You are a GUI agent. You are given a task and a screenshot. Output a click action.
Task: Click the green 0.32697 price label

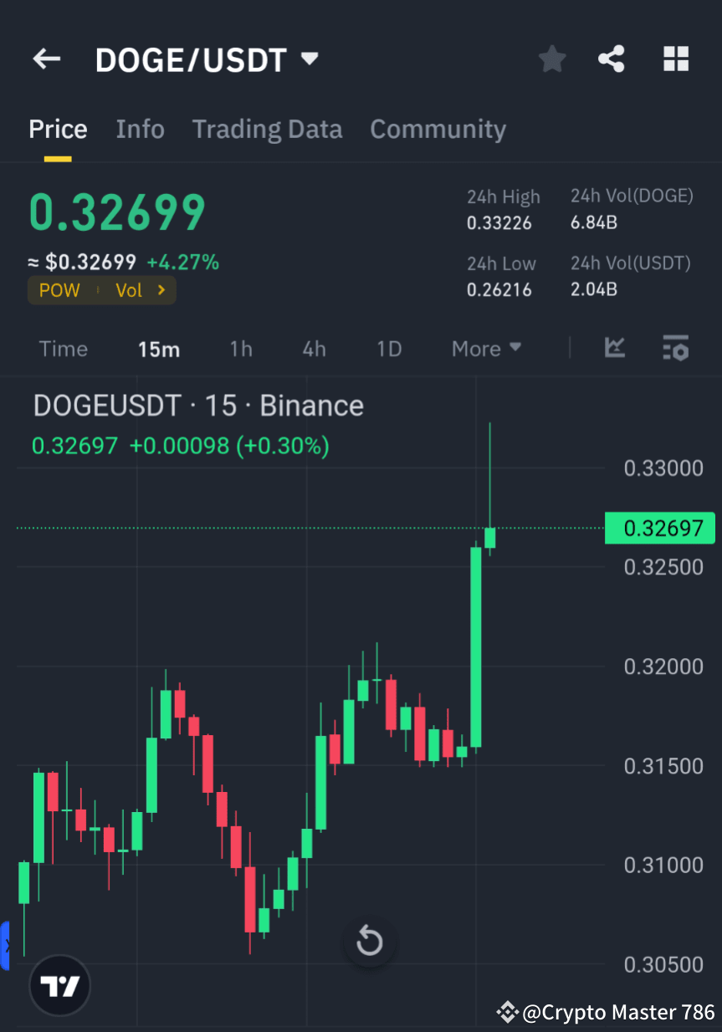tap(660, 528)
